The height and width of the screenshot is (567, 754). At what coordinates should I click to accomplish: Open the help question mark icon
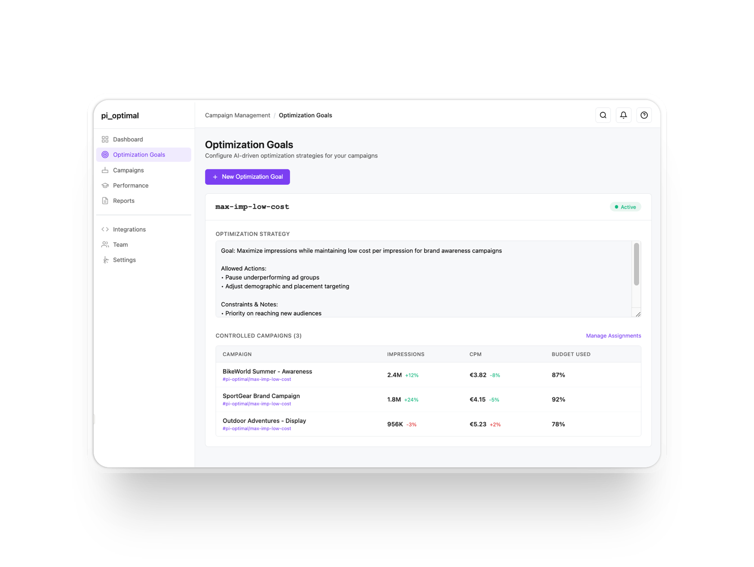(x=644, y=115)
